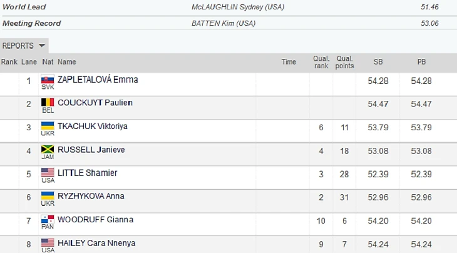Click BATTEN Kim meeting record entry
The height and width of the screenshot is (253, 457).
coord(223,23)
